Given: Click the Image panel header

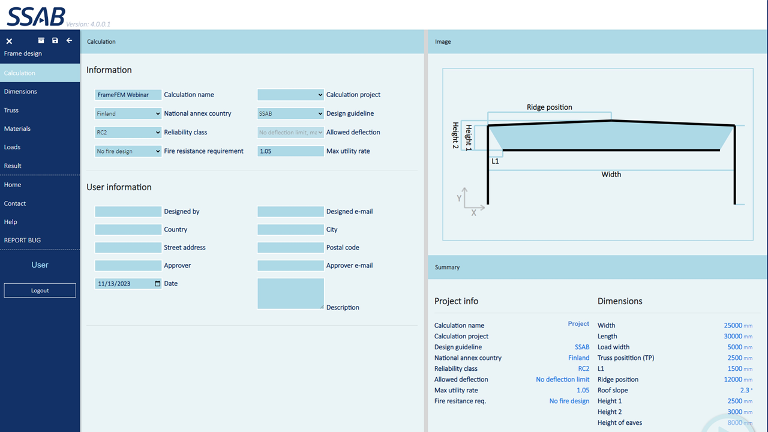Looking at the screenshot, I should coord(598,42).
